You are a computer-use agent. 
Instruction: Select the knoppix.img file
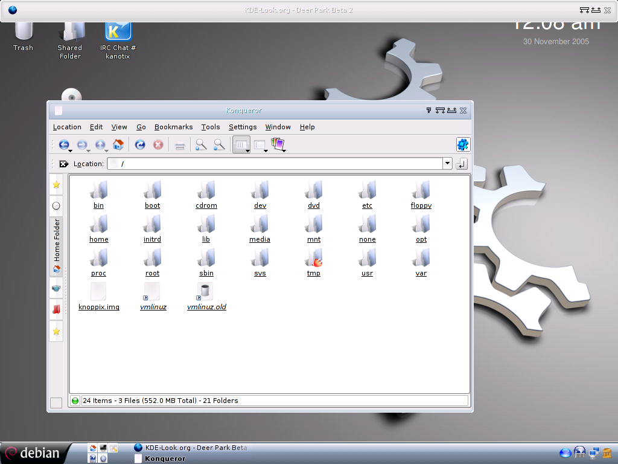(98, 297)
